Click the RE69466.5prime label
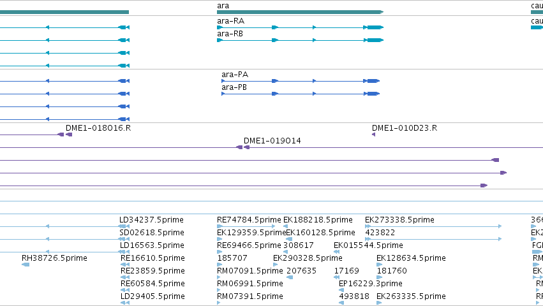 click(x=249, y=245)
